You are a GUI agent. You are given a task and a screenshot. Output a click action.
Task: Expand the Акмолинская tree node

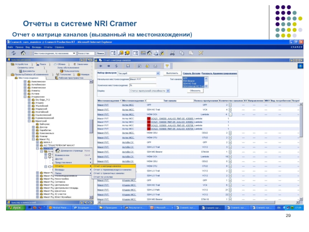[25, 82]
